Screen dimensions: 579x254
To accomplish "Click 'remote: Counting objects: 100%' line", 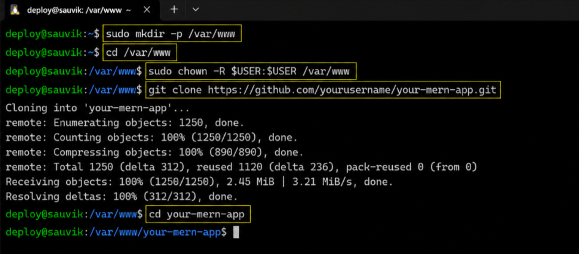I will point(151,138).
